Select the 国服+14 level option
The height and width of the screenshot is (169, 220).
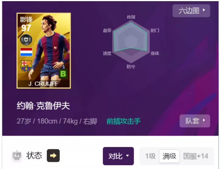tap(196, 156)
